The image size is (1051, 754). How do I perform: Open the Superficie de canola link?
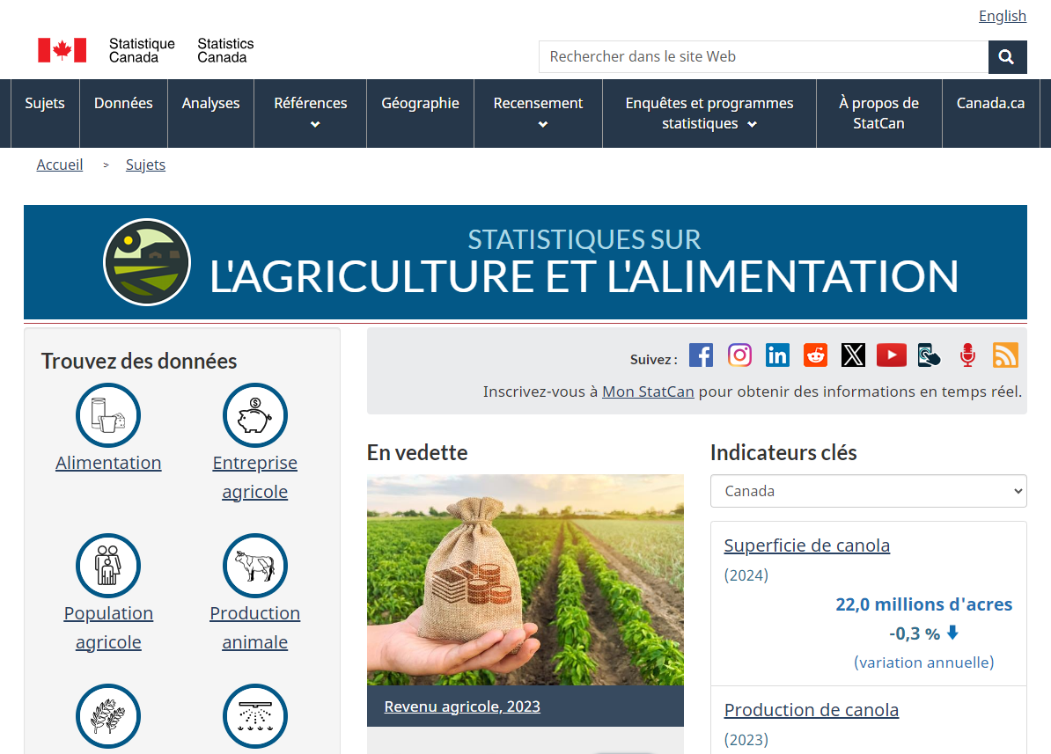[x=806, y=545]
